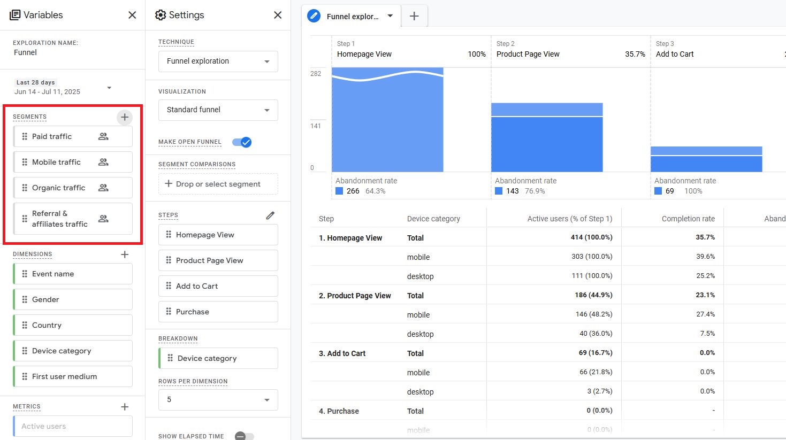
Task: Click the Referral & affiliates segment people icon
Action: (x=103, y=219)
